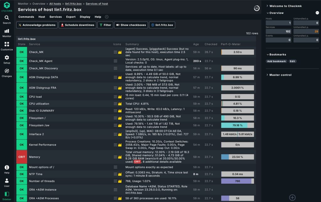The height and width of the screenshot is (202, 321).
Task: Add a sidebar element with plus icon
Action: click(292, 198)
